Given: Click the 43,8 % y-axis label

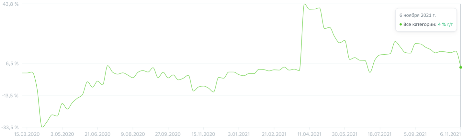Looking at the screenshot, I should (x=11, y=4).
